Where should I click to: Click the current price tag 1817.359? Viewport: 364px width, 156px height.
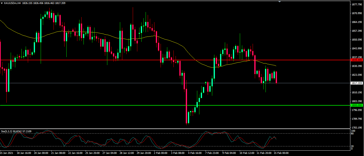click(357, 83)
